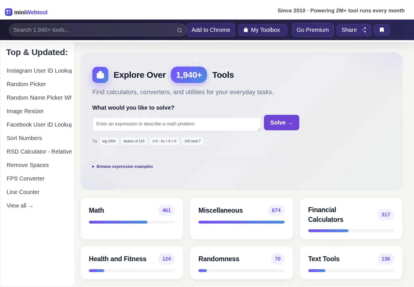
Task: Open Instagram User ID Lookup tool
Action: 39,71
